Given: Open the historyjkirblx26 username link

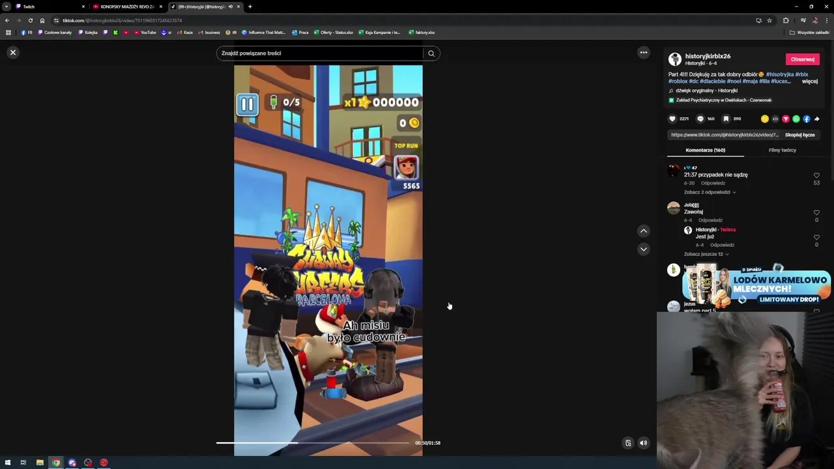Looking at the screenshot, I should tap(708, 57).
